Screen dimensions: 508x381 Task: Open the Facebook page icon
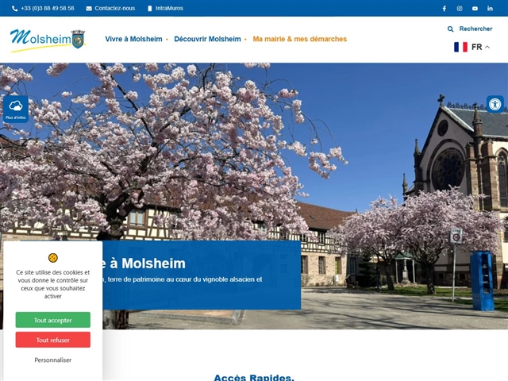[444, 9]
